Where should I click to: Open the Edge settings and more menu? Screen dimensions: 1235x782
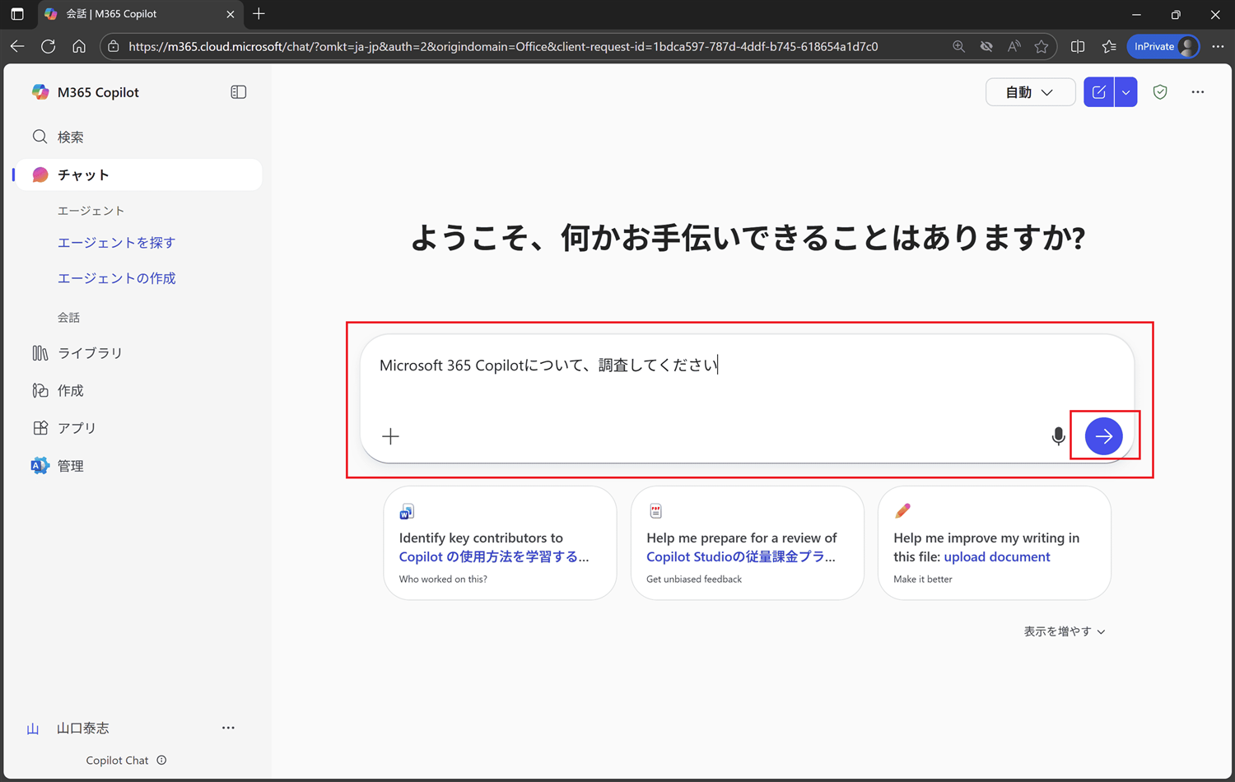pyautogui.click(x=1218, y=47)
